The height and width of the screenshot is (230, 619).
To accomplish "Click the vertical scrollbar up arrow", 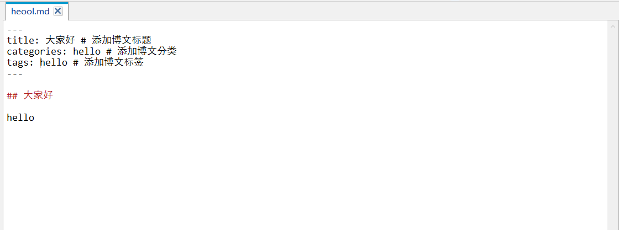I will (613, 26).
